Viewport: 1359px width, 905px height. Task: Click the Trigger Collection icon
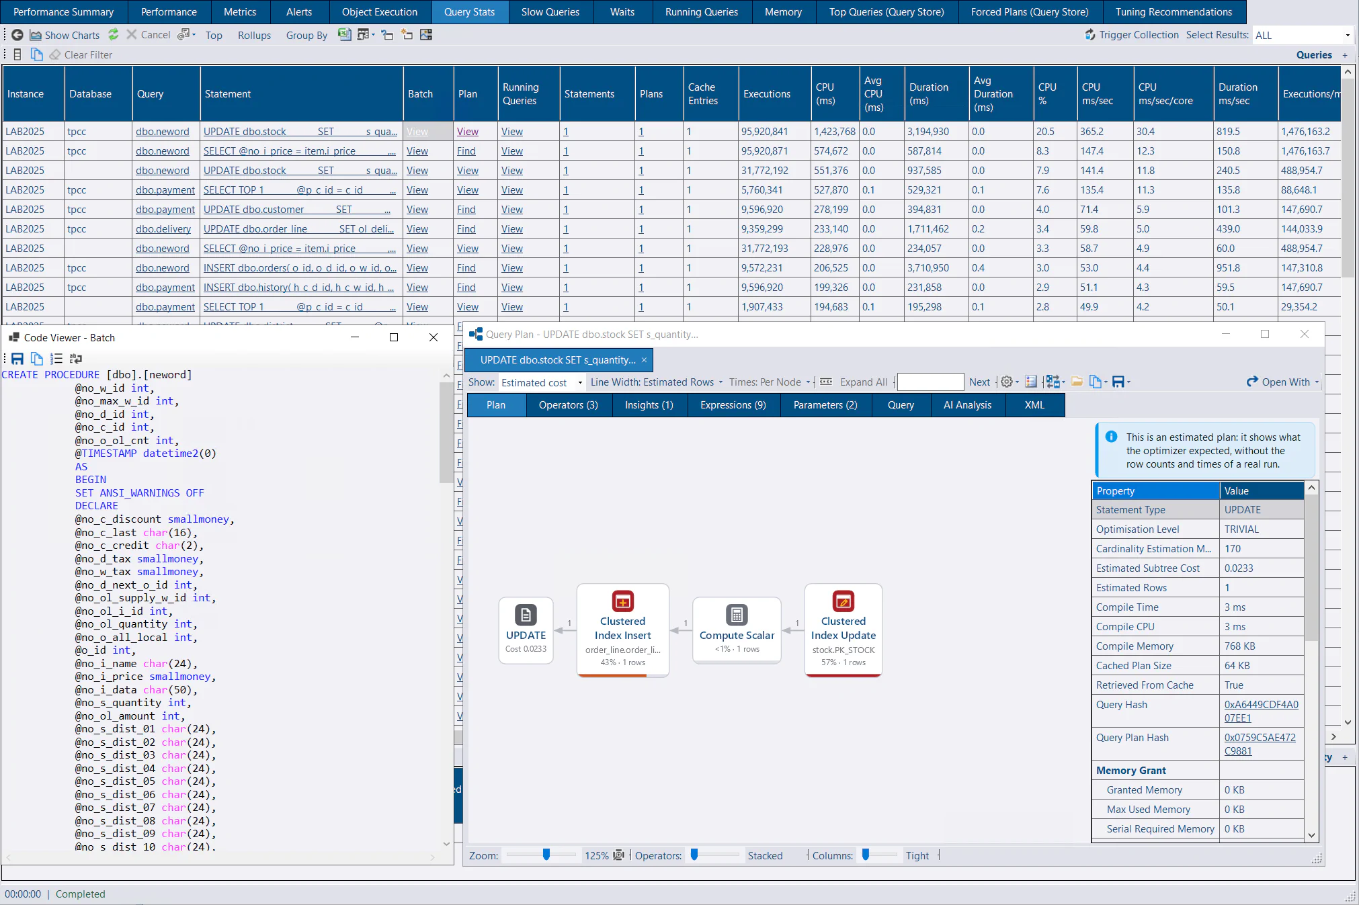point(1090,35)
